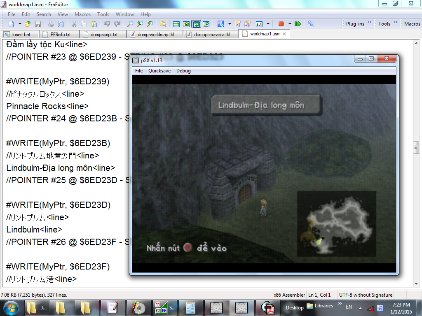Click the Macros toolbar label

(x=412, y=24)
